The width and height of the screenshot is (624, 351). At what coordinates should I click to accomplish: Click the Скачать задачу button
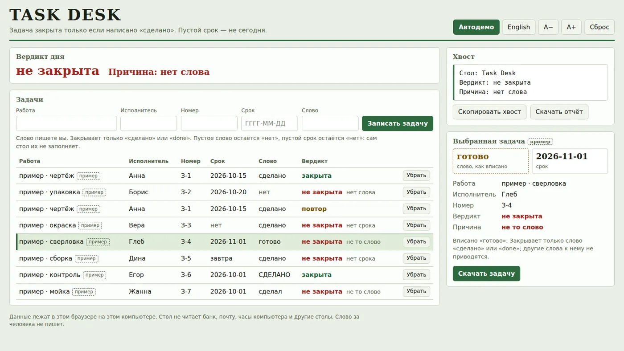pyautogui.click(x=486, y=273)
